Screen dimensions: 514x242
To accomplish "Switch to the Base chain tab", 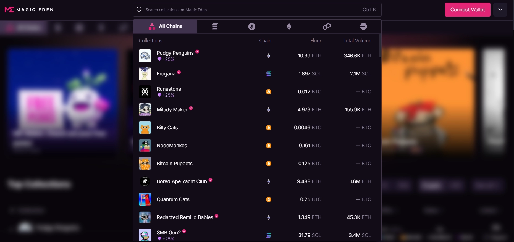I will coord(363,27).
